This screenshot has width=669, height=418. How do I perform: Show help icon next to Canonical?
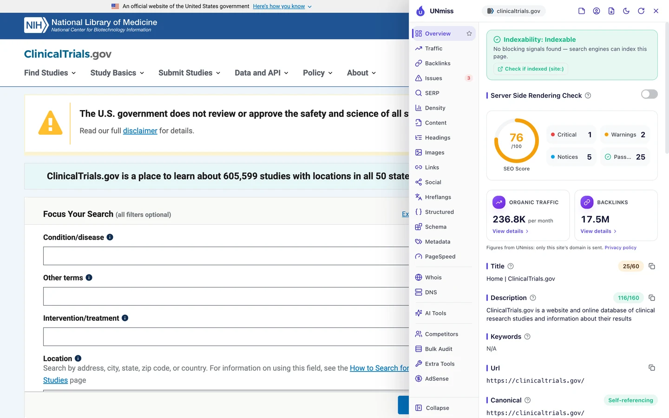(x=528, y=400)
